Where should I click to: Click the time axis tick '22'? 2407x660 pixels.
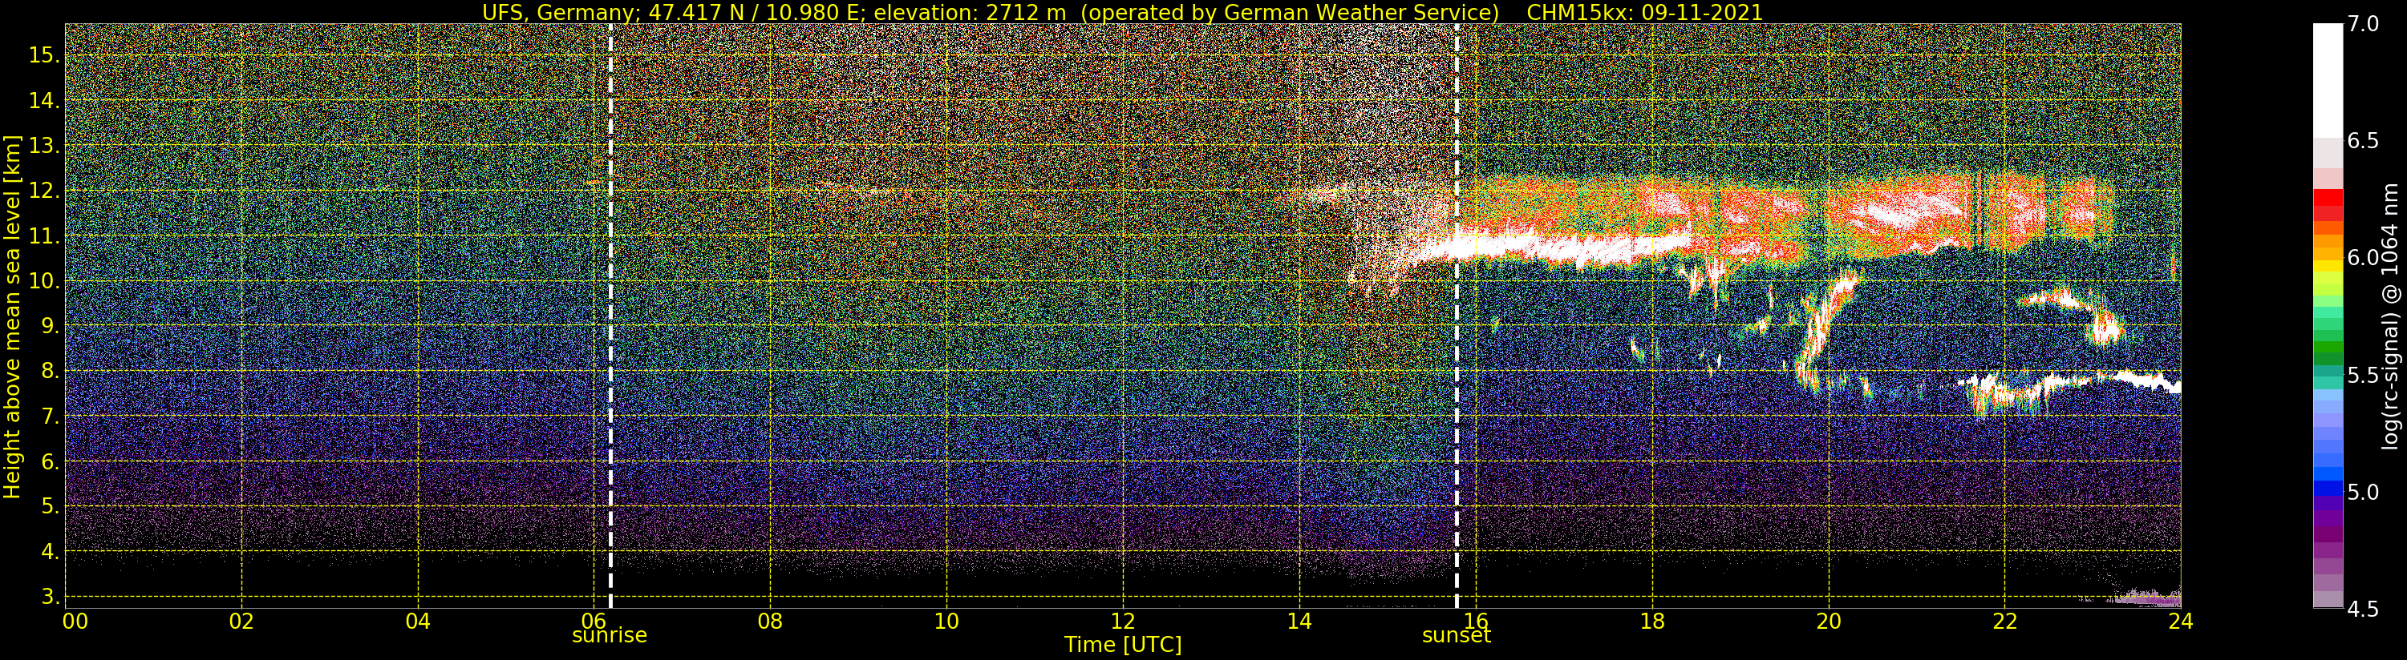pyautogui.click(x=2005, y=621)
